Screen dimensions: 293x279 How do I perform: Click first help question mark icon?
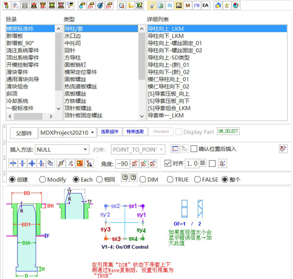[x=125, y=177]
